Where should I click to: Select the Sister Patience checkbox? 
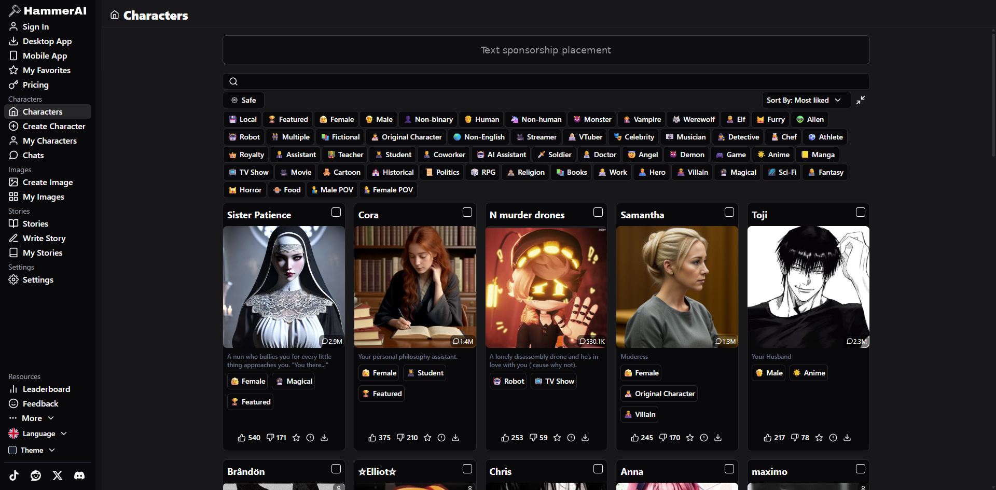pyautogui.click(x=336, y=212)
